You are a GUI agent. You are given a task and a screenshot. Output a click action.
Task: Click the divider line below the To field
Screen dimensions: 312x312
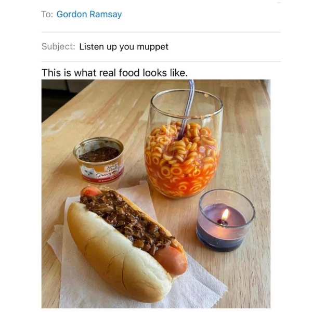tap(161, 32)
